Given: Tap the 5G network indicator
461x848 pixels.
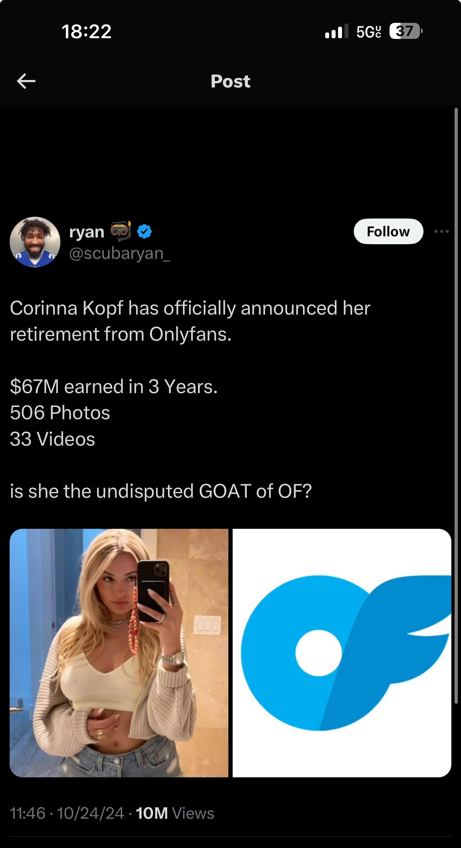Looking at the screenshot, I should coord(368,32).
